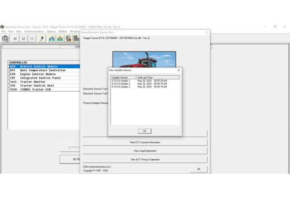
Task: Click the first EST home toolbar icon
Action: 5,38
